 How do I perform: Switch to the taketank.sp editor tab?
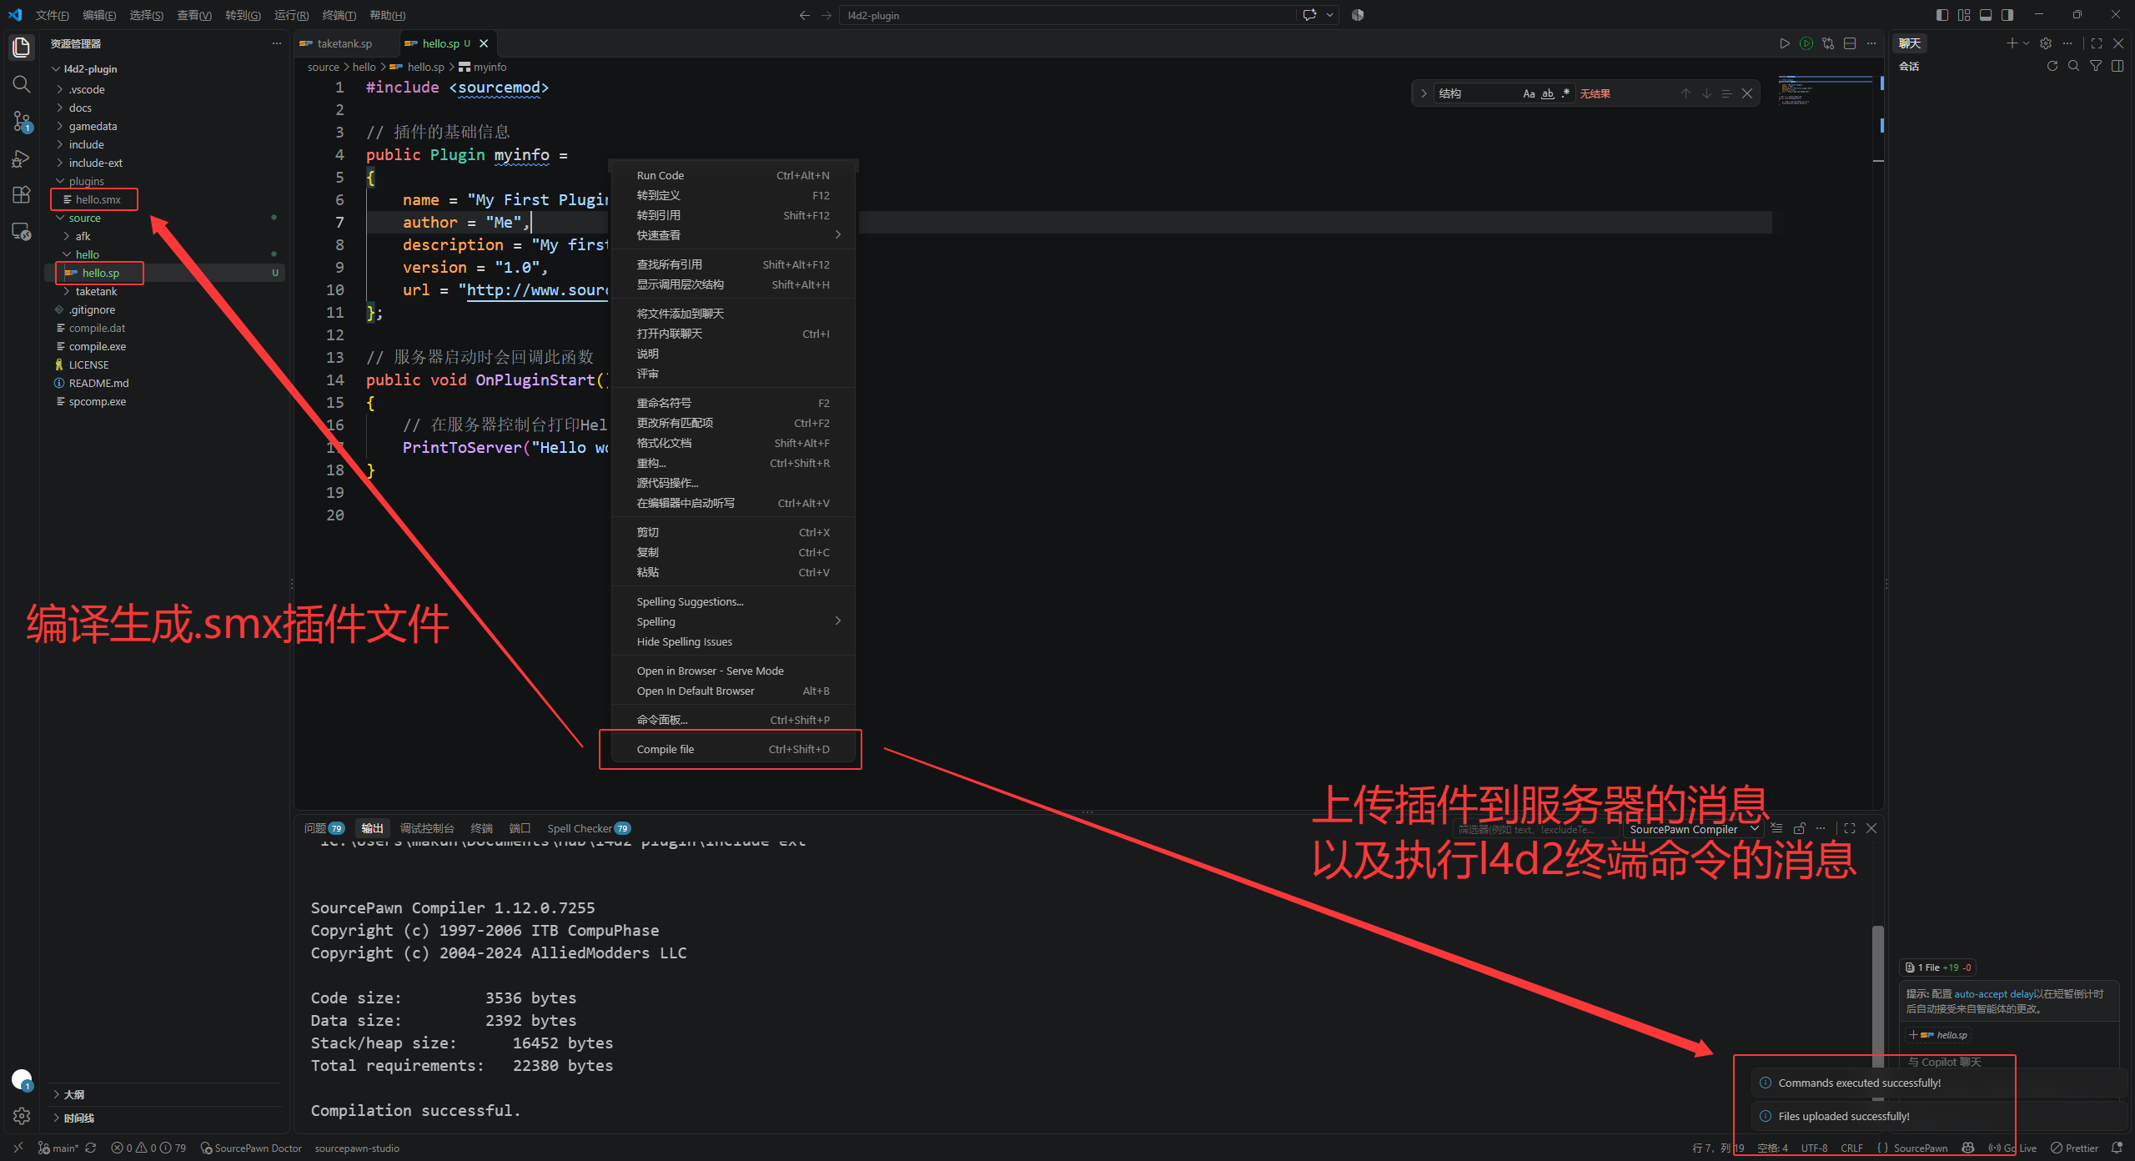coord(344,43)
